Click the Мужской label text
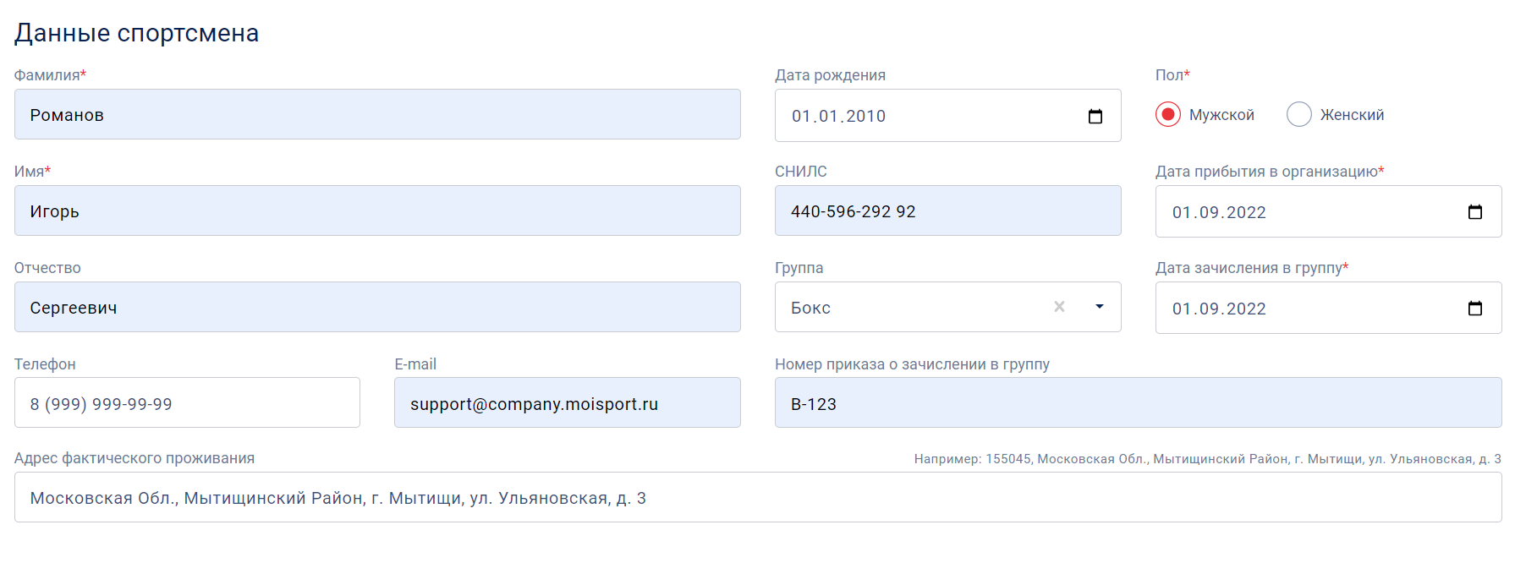The width and height of the screenshot is (1526, 563). tap(1221, 115)
